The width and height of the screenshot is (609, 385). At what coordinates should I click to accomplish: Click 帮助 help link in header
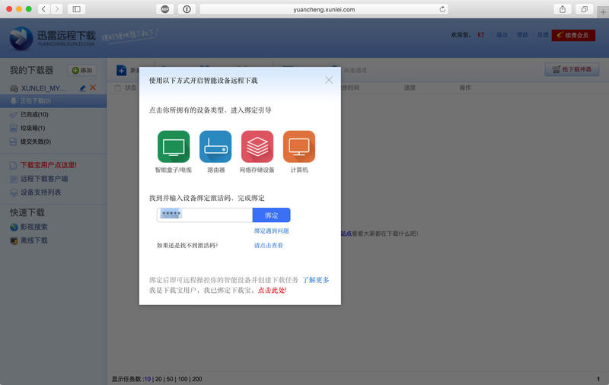pos(522,35)
